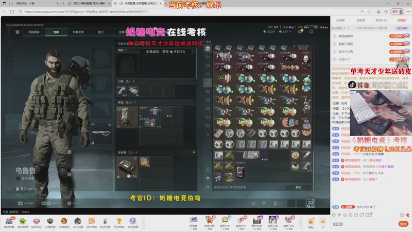Click rank row 黄金可达鸭
This screenshot has width=412, height=232.
click(370, 52)
